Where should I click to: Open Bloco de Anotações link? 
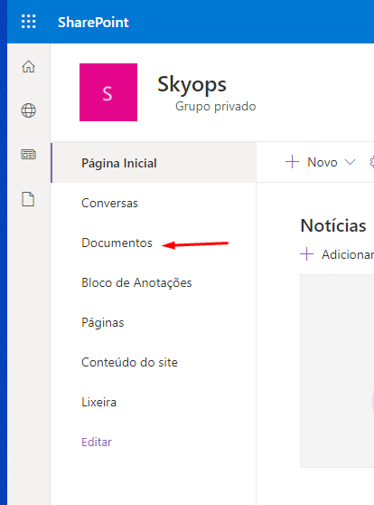(x=136, y=282)
